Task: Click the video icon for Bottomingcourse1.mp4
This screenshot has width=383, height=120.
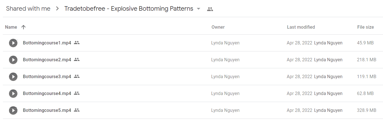Action: [13, 43]
